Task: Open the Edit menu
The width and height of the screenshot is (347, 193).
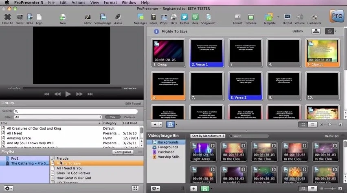Action: click(63, 3)
